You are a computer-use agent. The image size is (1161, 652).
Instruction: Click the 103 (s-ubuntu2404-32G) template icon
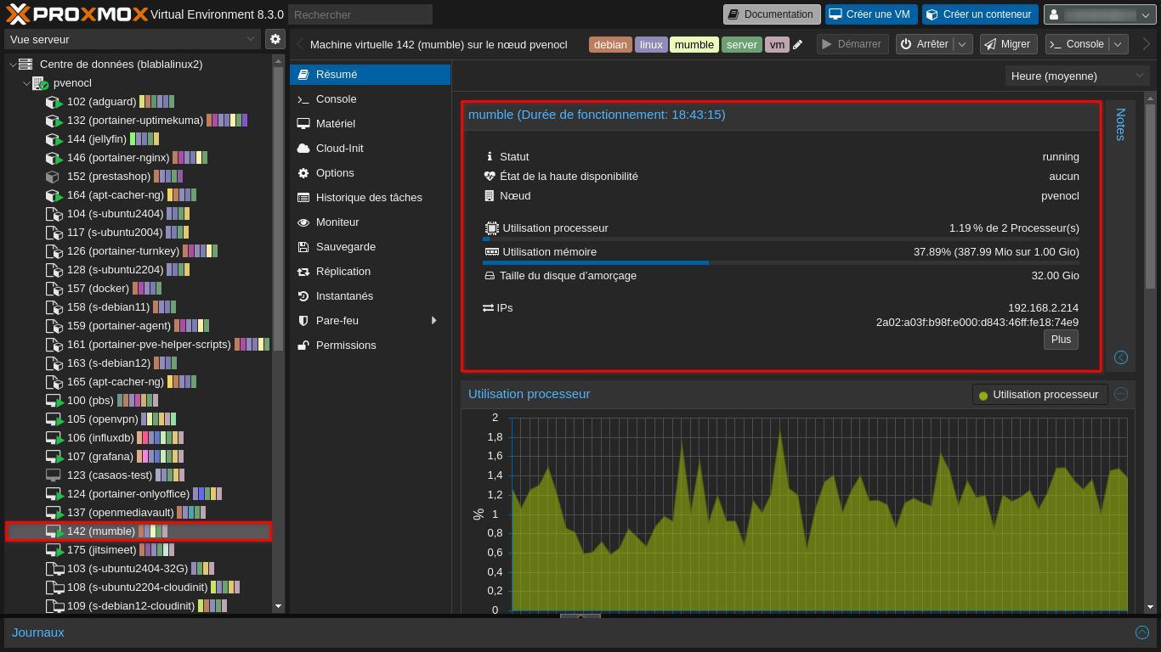pos(54,569)
